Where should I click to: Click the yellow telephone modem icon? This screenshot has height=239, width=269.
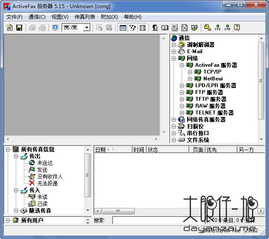point(194,28)
